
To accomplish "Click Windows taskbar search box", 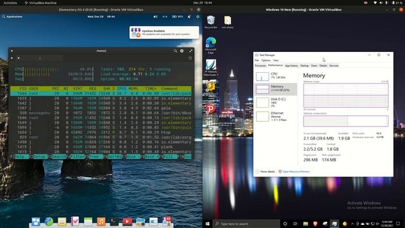I will click(246, 224).
